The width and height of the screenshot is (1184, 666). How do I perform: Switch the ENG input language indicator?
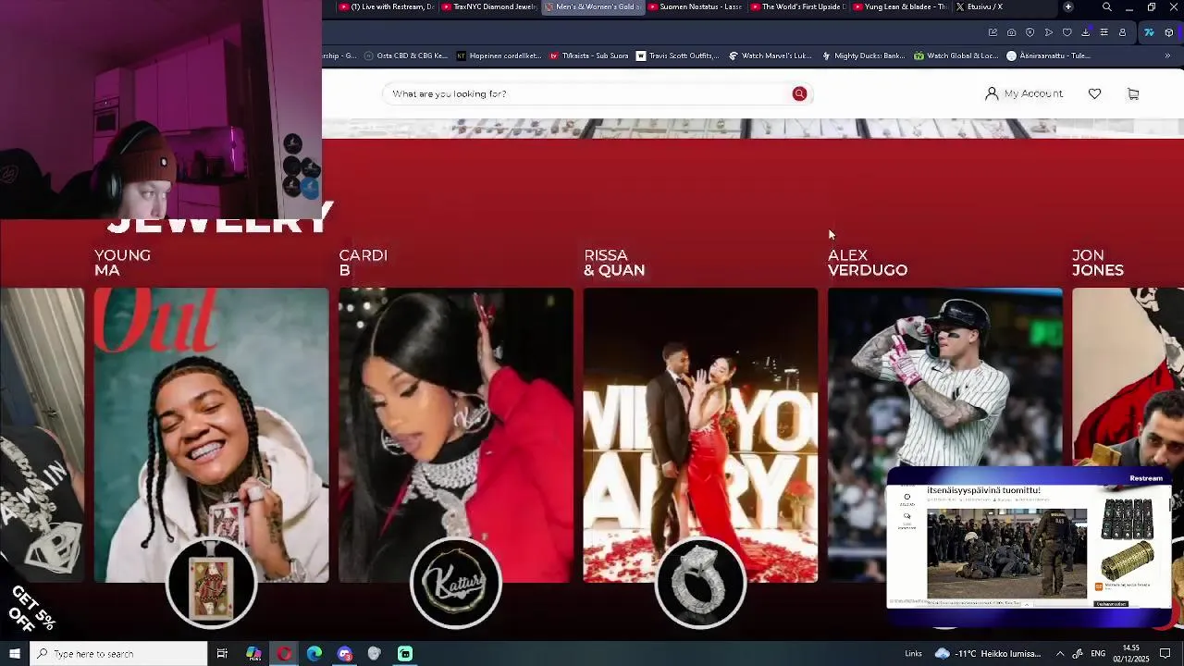tap(1099, 654)
